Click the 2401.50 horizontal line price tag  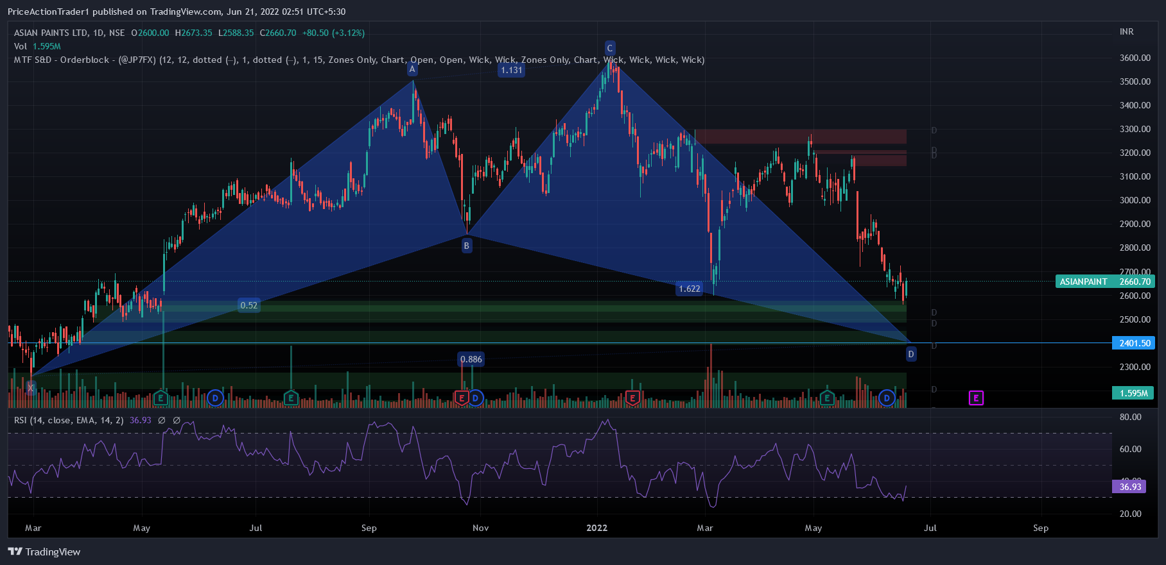pyautogui.click(x=1133, y=343)
